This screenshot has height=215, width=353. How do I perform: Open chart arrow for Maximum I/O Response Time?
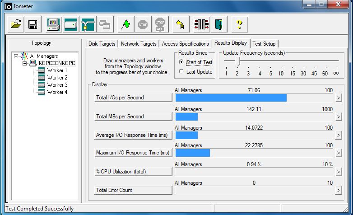pyautogui.click(x=338, y=153)
